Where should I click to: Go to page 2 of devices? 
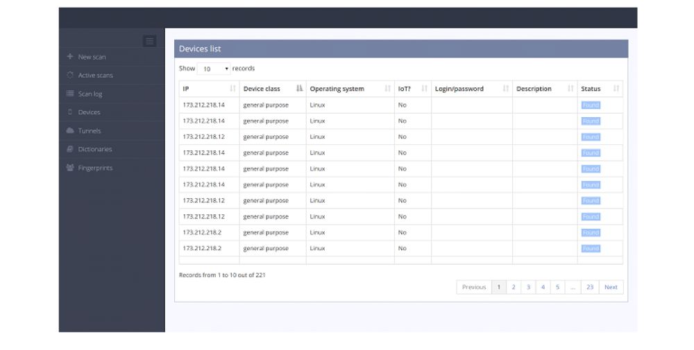coord(514,287)
